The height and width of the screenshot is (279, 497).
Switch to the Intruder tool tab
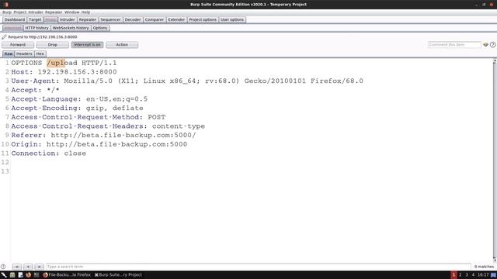(x=68, y=19)
